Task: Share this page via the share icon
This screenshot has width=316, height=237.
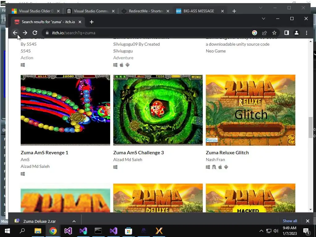Action: 264,33
